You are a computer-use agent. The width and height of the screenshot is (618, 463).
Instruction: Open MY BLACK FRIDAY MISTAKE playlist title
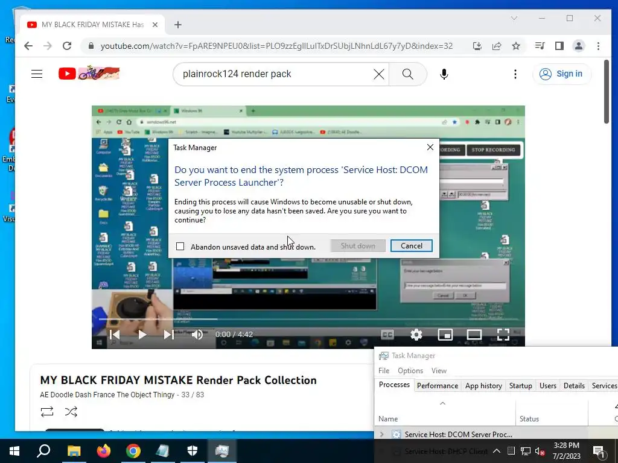[178, 380]
